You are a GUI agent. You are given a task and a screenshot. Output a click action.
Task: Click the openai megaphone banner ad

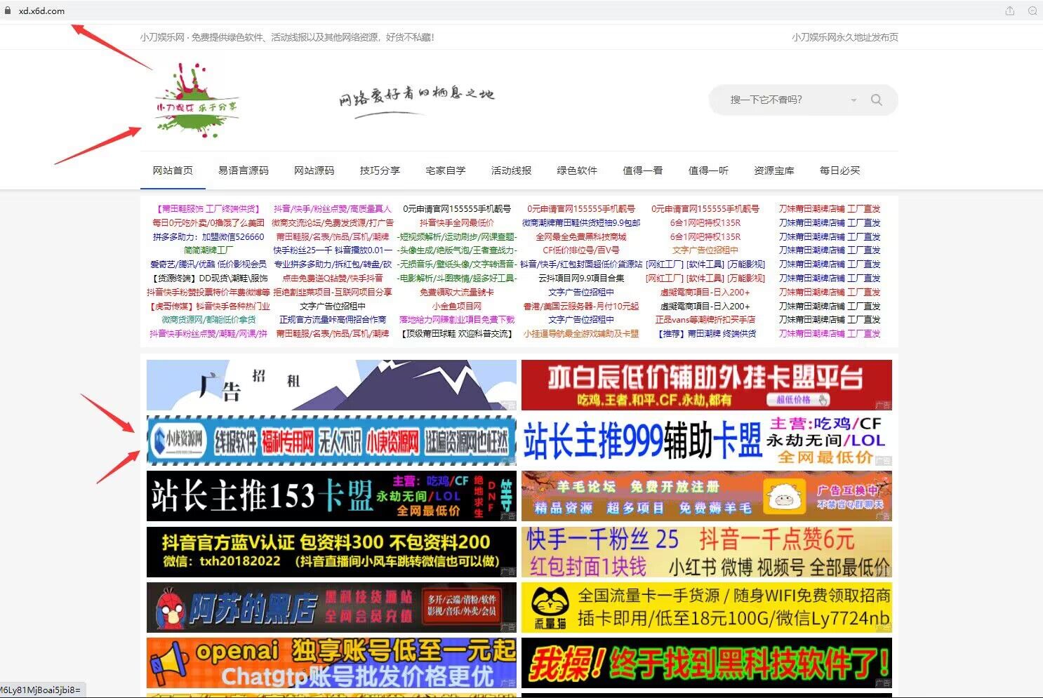(331, 663)
